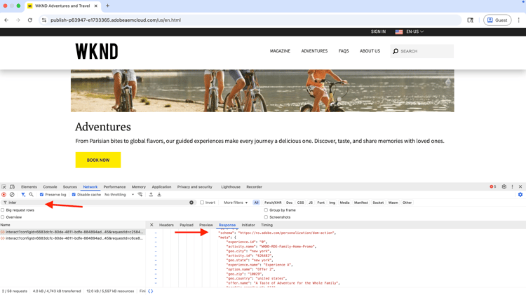This screenshot has height=295, width=526.
Task: Click the browser forward arrow
Action: pos(18,20)
